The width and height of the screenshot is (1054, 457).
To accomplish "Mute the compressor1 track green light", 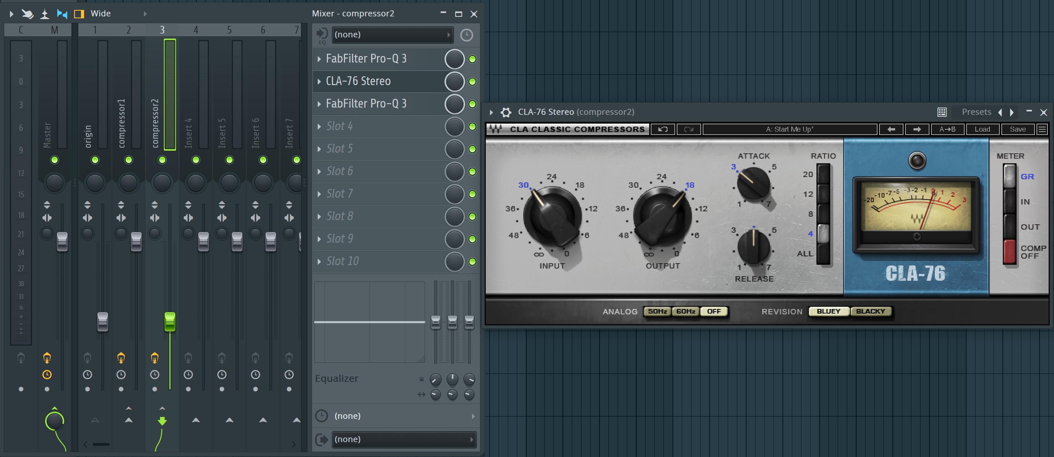I will tap(128, 160).
